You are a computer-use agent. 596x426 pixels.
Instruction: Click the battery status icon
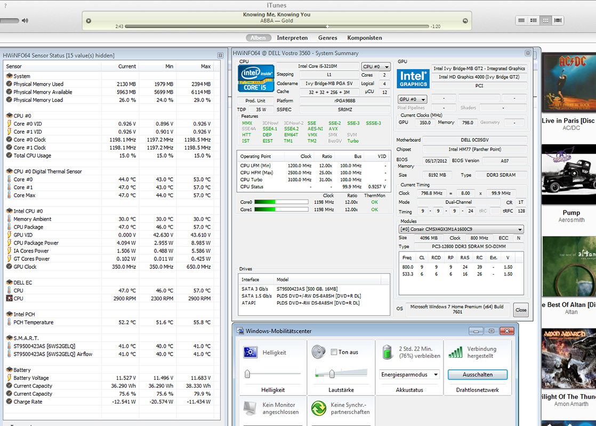tap(387, 352)
